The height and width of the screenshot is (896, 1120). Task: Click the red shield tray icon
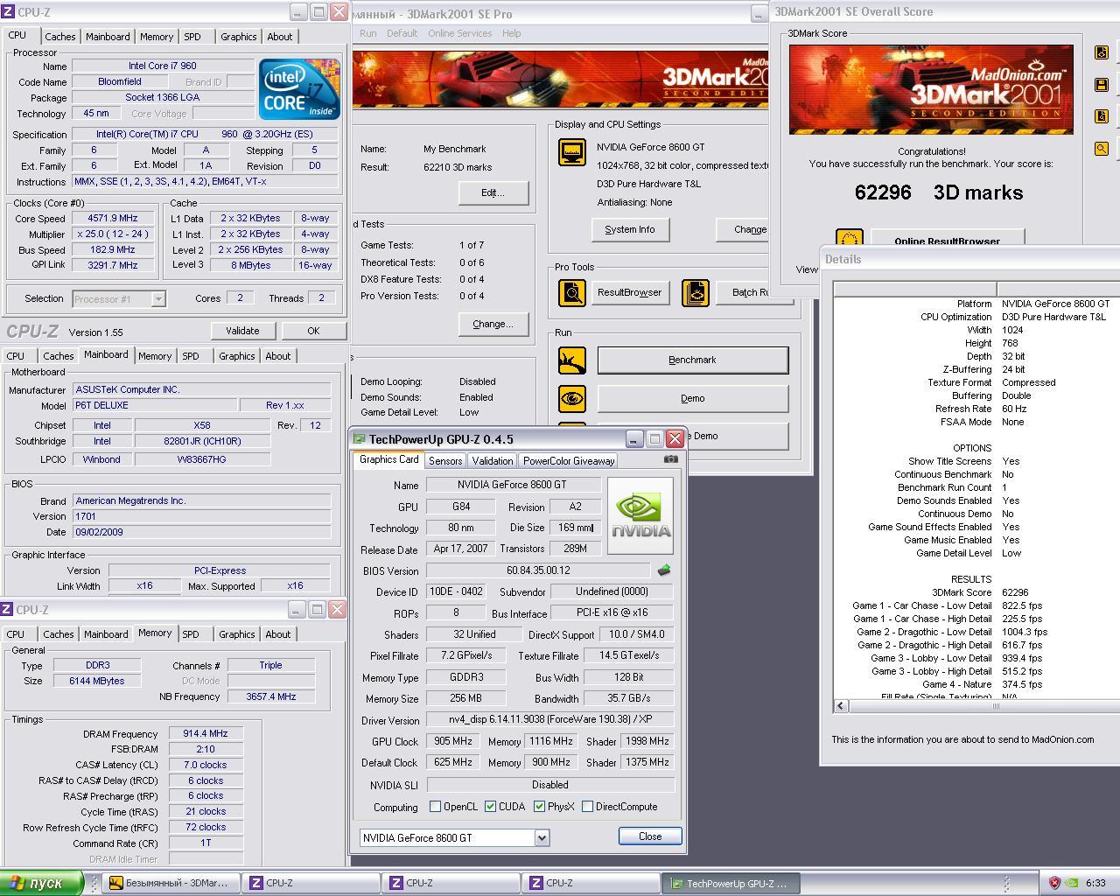1054,883
